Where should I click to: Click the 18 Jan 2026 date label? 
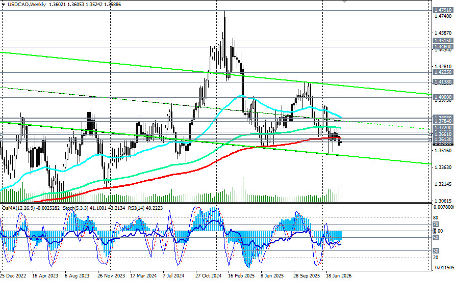click(x=339, y=276)
